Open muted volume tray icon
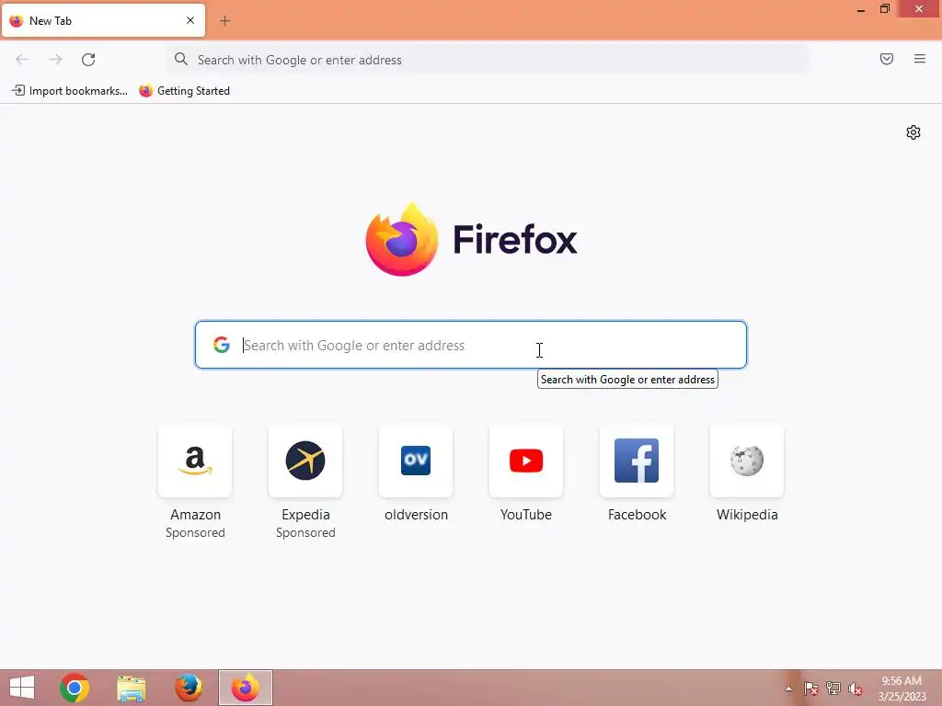The height and width of the screenshot is (706, 942). pos(856,689)
